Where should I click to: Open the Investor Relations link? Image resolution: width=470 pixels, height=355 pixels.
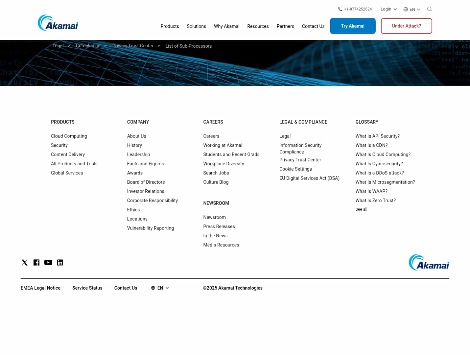point(146,191)
